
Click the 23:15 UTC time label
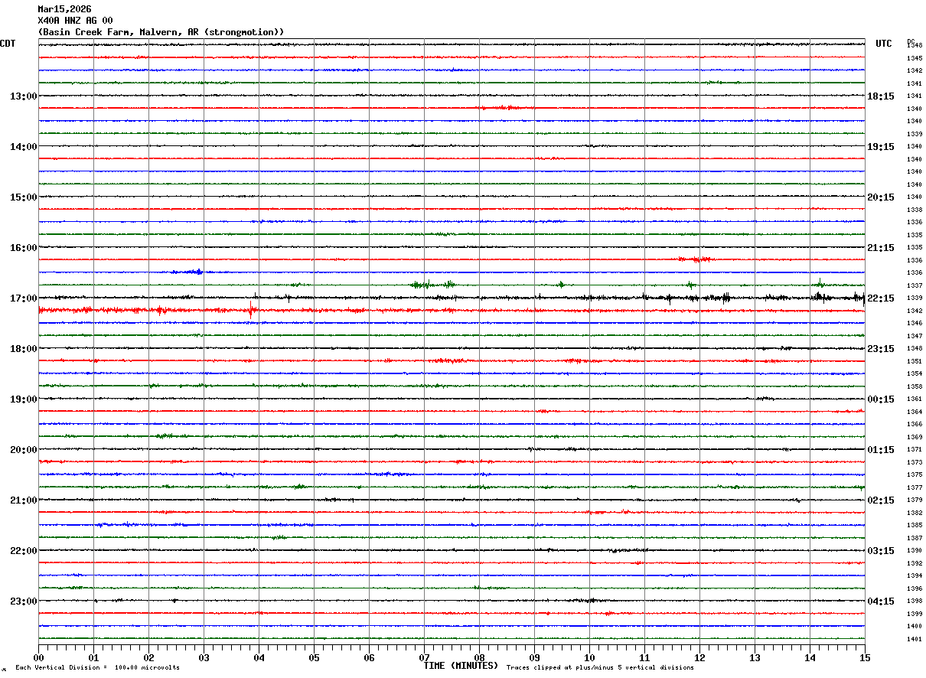click(x=881, y=349)
